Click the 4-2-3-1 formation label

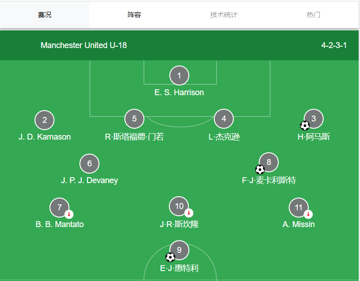[x=334, y=45]
